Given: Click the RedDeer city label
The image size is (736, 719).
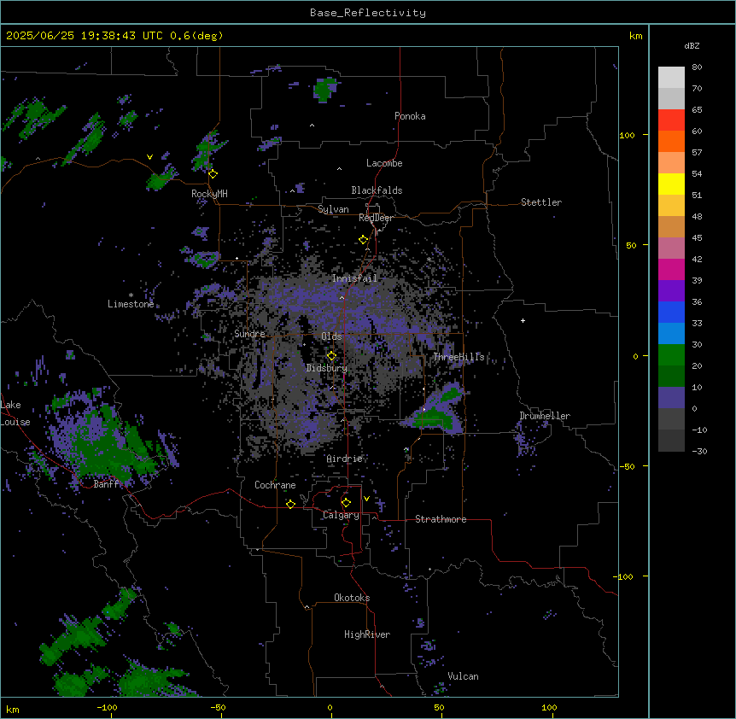Looking at the screenshot, I should (x=376, y=218).
